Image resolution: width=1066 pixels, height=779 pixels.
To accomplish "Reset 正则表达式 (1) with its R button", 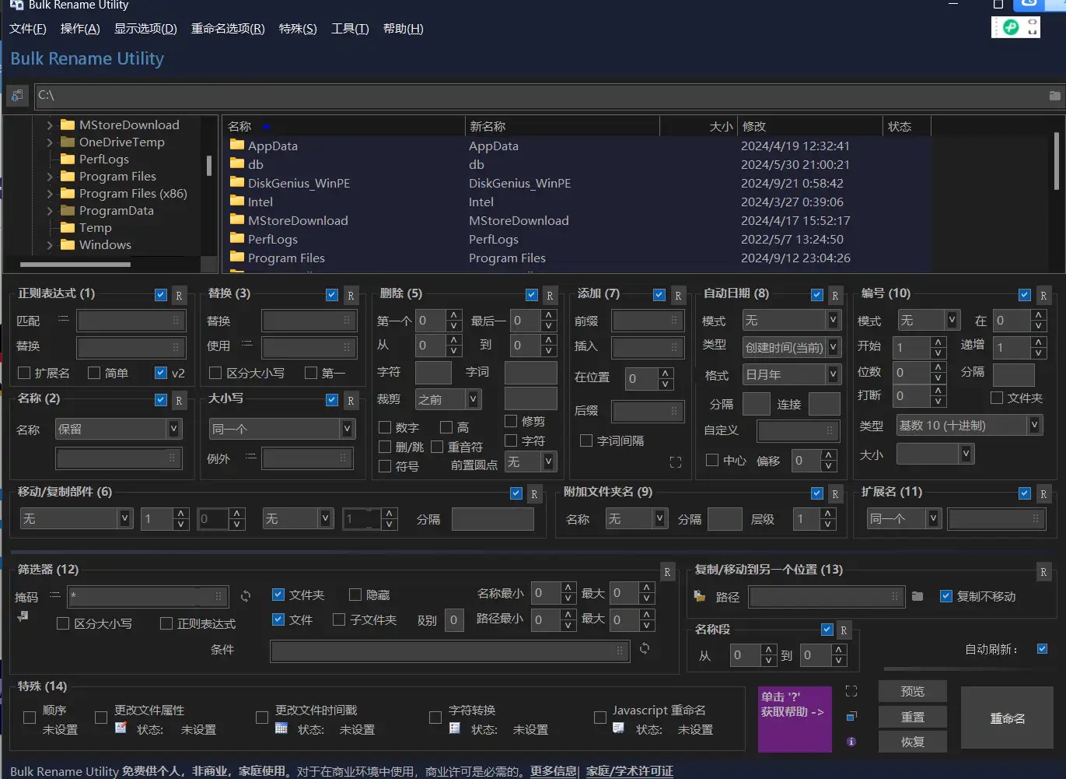I will tap(179, 296).
